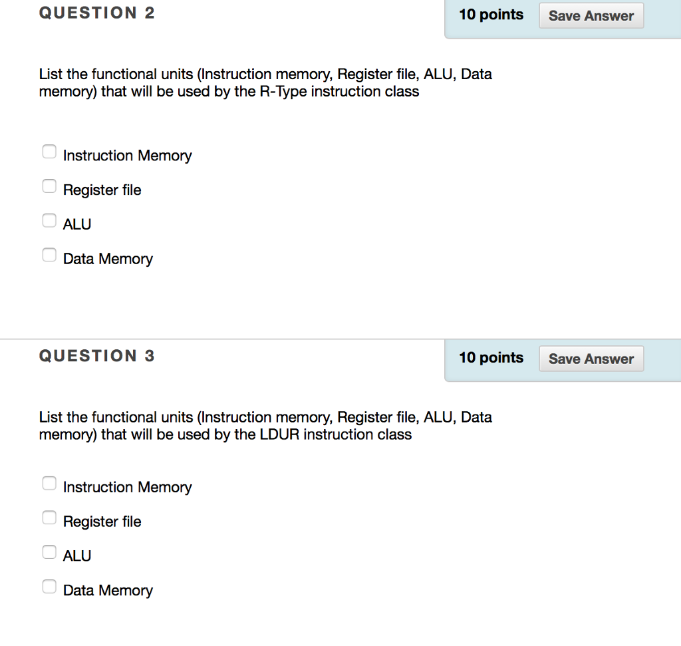This screenshot has width=681, height=646.
Task: Enable the ALU option for Question 3
Action: pos(49,552)
